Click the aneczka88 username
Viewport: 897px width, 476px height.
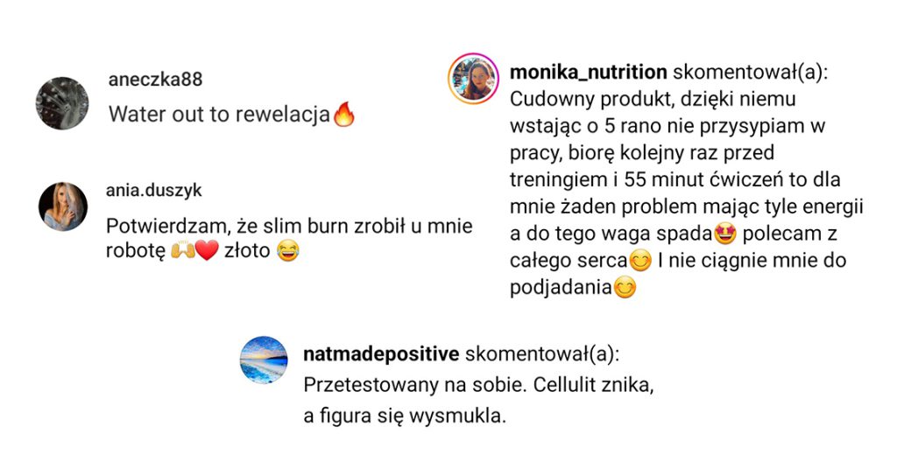tap(156, 80)
